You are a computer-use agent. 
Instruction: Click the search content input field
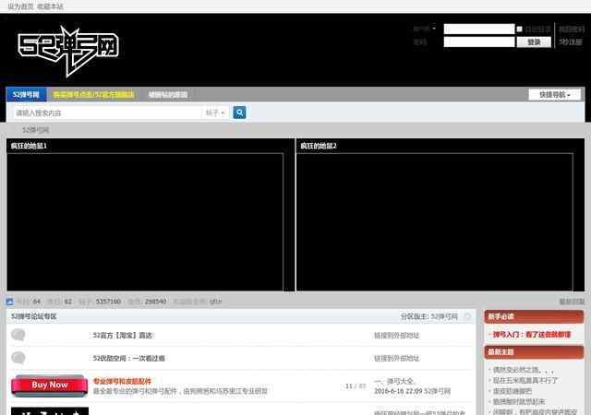[x=106, y=113]
